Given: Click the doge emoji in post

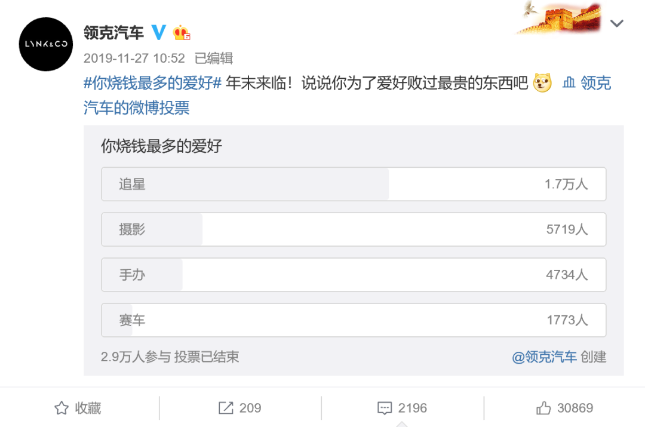Looking at the screenshot, I should pos(542,84).
